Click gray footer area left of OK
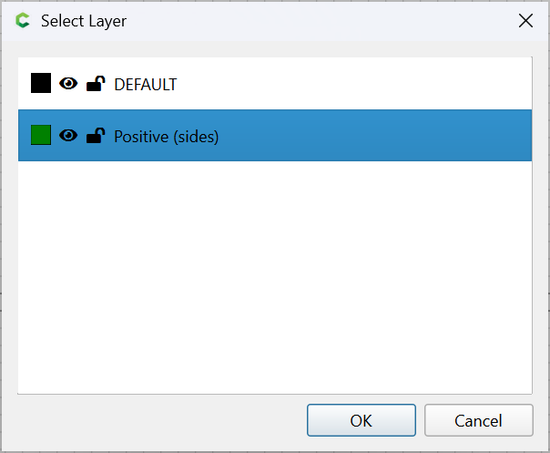This screenshot has width=550, height=453. pos(158,420)
